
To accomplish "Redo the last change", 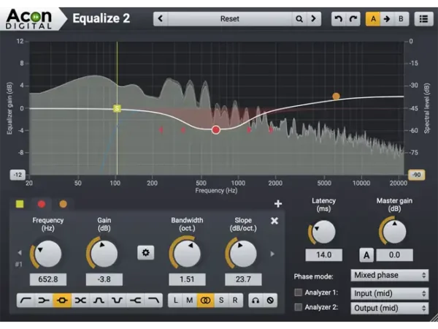I will point(353,19).
